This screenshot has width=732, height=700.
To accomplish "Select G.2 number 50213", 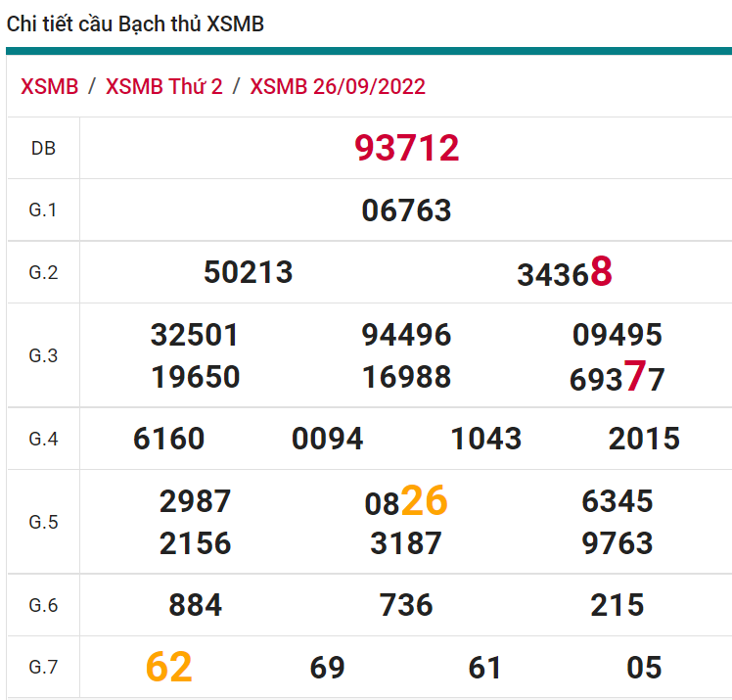I will (x=249, y=272).
